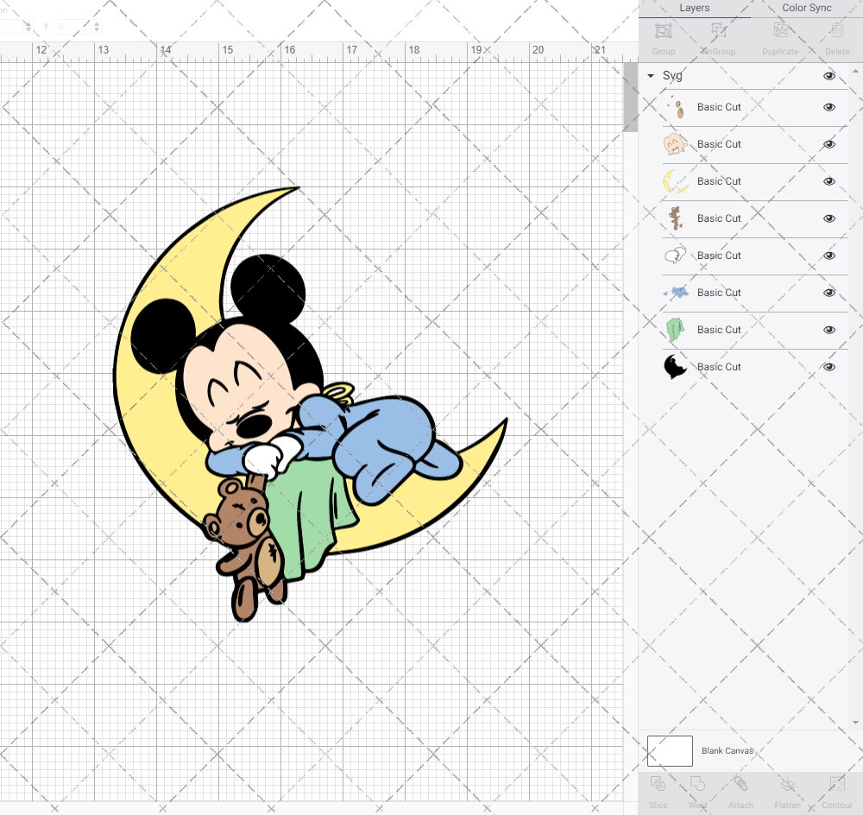Collapse the Svg group arrow

(651, 76)
